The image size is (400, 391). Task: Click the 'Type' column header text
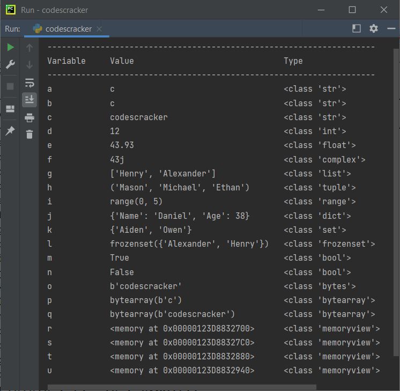[293, 61]
